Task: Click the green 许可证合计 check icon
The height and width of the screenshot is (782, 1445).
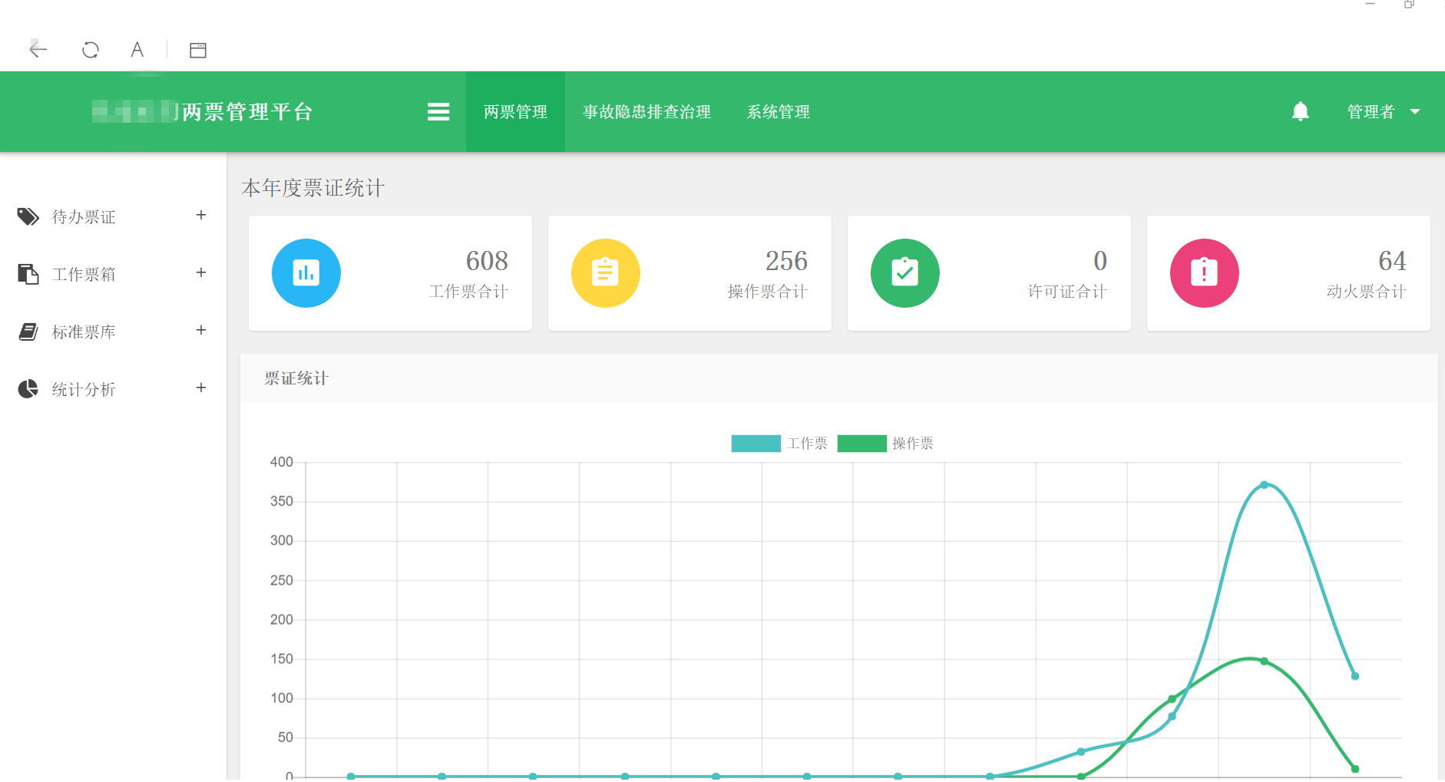Action: 904,273
